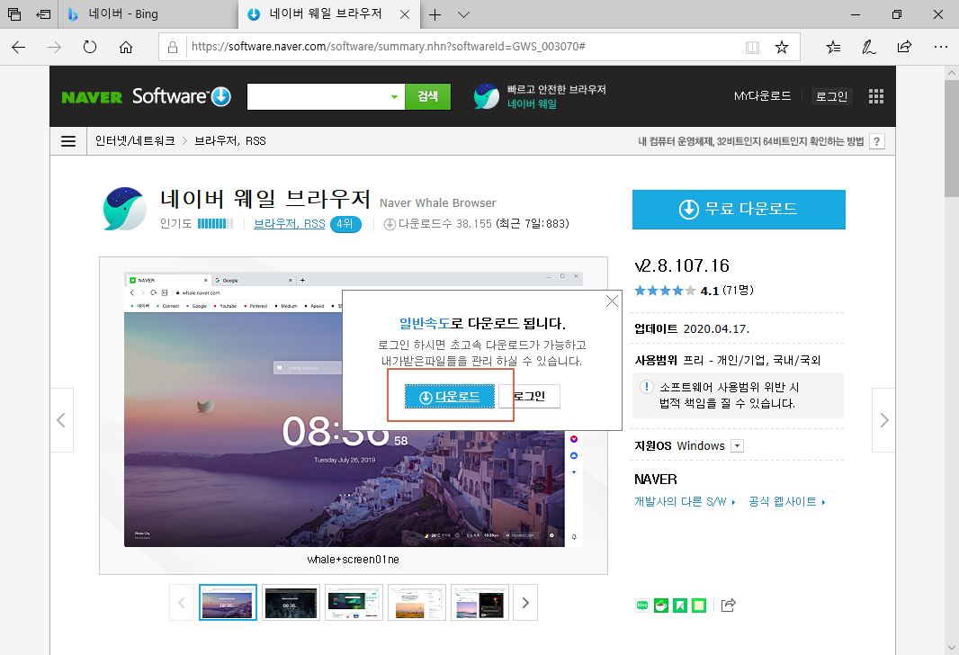Viewport: 959px width, 655px height.
Task: Click thumbnail strip previous arrow
Action: click(x=182, y=603)
